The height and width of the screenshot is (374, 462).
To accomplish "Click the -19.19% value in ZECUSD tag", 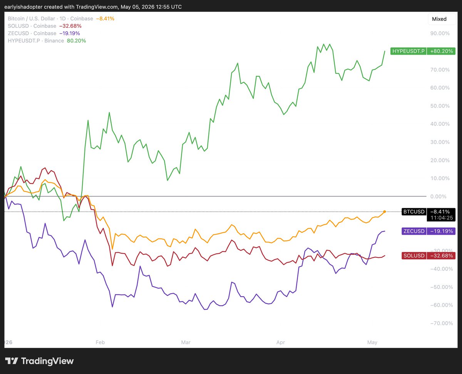I will (441, 231).
